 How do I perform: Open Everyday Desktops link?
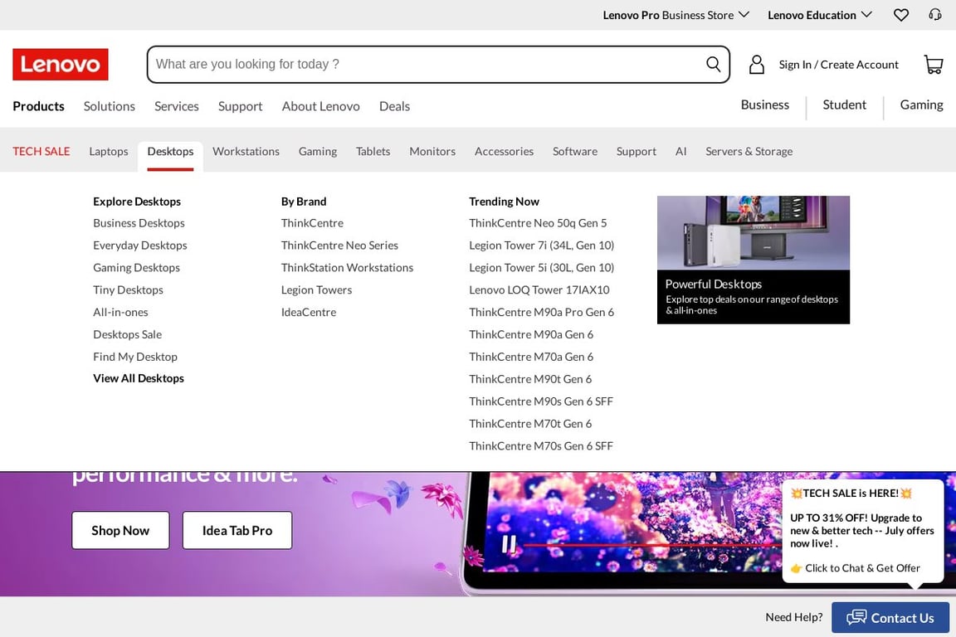(x=140, y=245)
